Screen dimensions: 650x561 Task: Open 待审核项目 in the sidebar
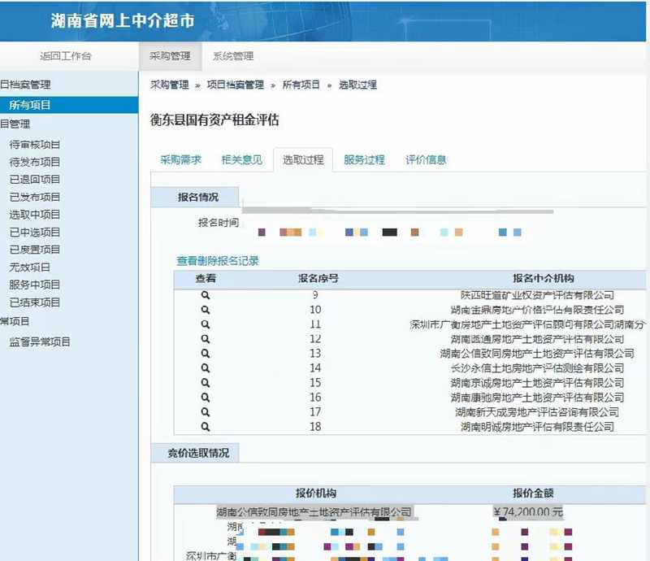click(35, 145)
